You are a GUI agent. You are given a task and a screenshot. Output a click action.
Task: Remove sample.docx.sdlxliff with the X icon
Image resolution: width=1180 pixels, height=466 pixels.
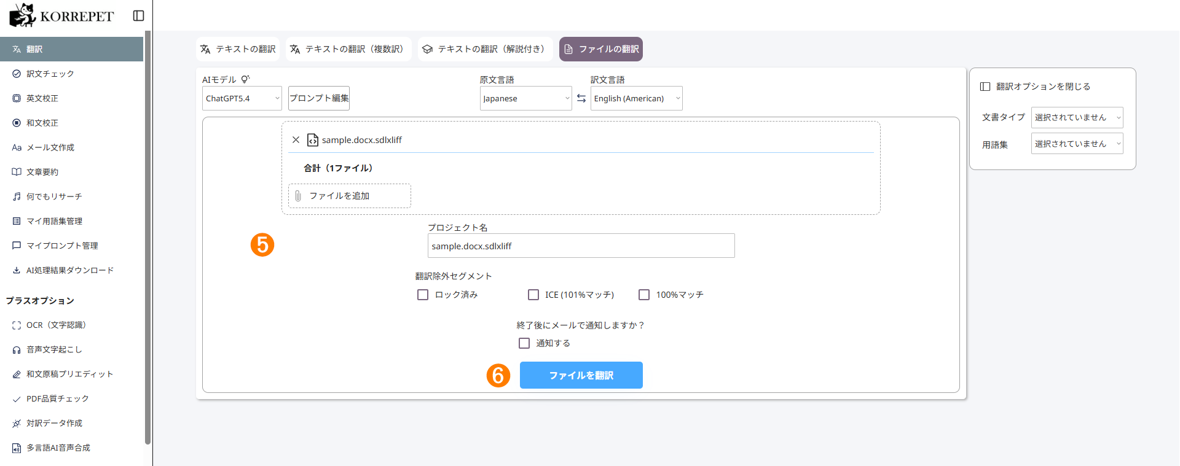296,140
